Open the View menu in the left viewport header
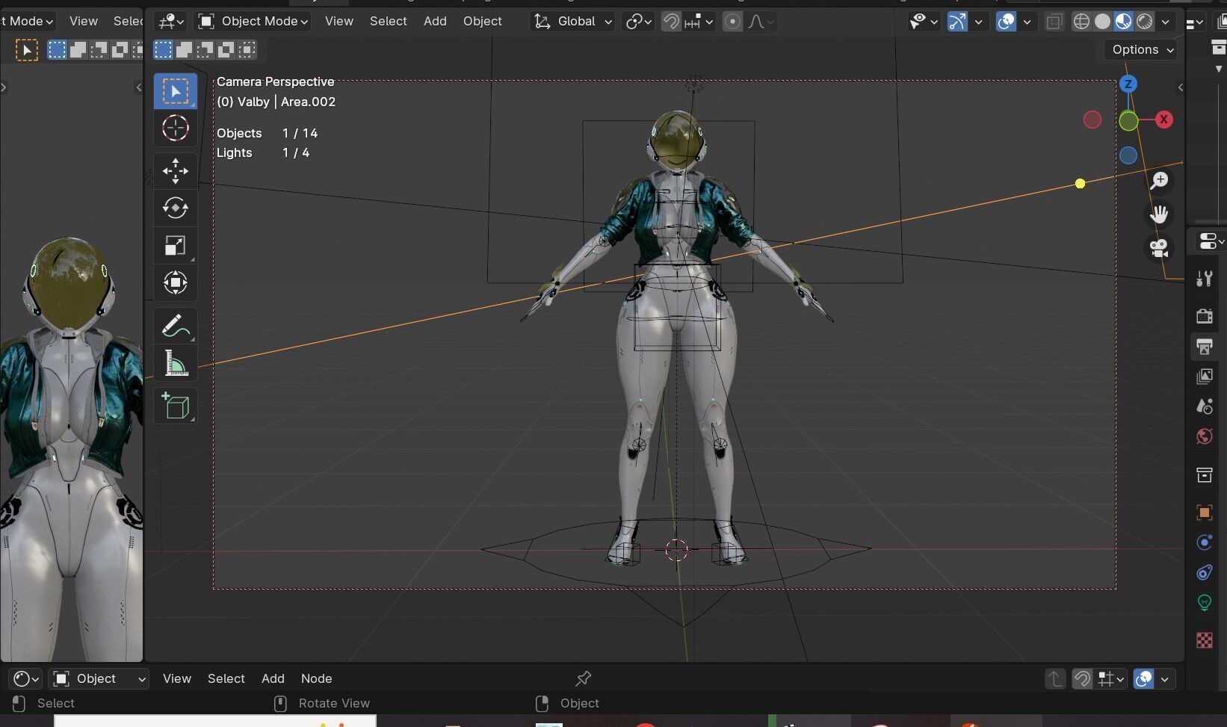The height and width of the screenshot is (727, 1227). (84, 22)
